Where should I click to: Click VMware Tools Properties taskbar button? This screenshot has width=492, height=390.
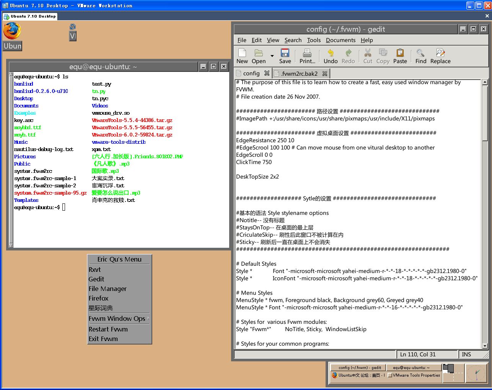414,375
